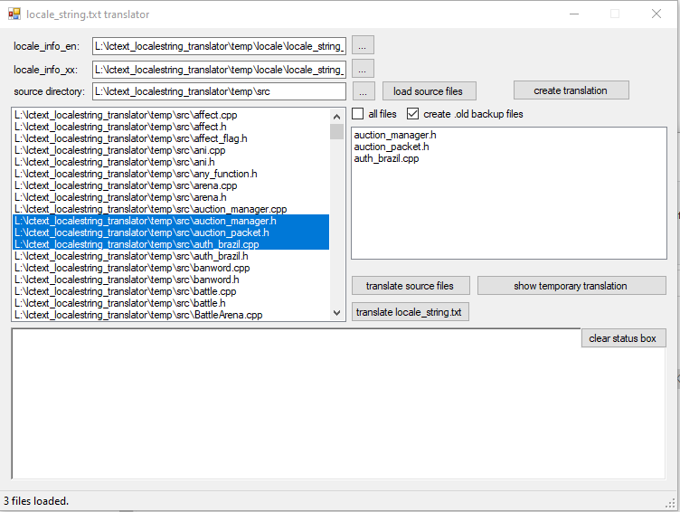This screenshot has width=680, height=512.
Task: Click translate locale_string.txt button
Action: (x=410, y=312)
